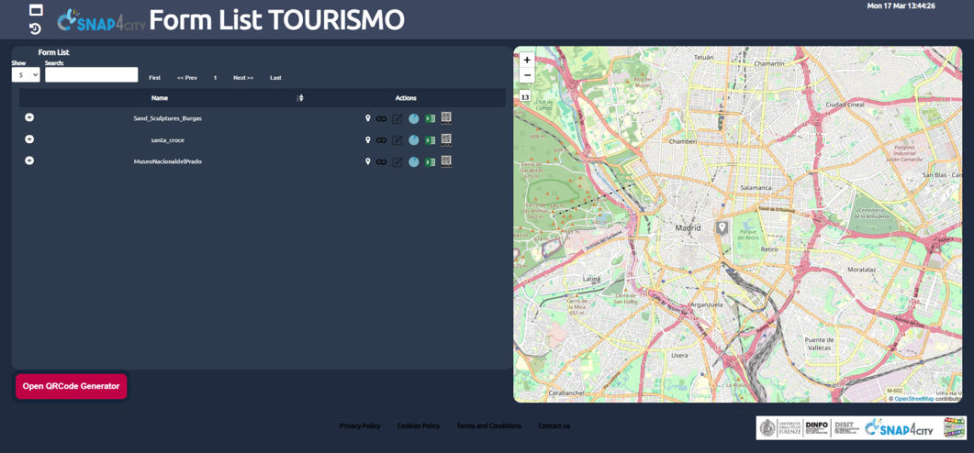Show QR code for MuseoNacionaldelPrado
Screen dimensions: 974x453
tap(446, 161)
